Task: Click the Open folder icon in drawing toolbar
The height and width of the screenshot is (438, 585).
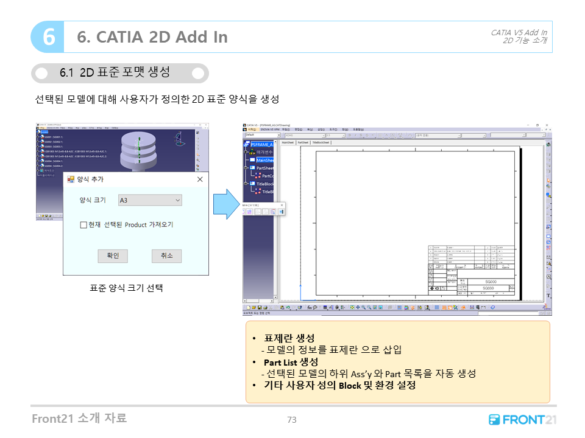Action: pyautogui.click(x=253, y=308)
